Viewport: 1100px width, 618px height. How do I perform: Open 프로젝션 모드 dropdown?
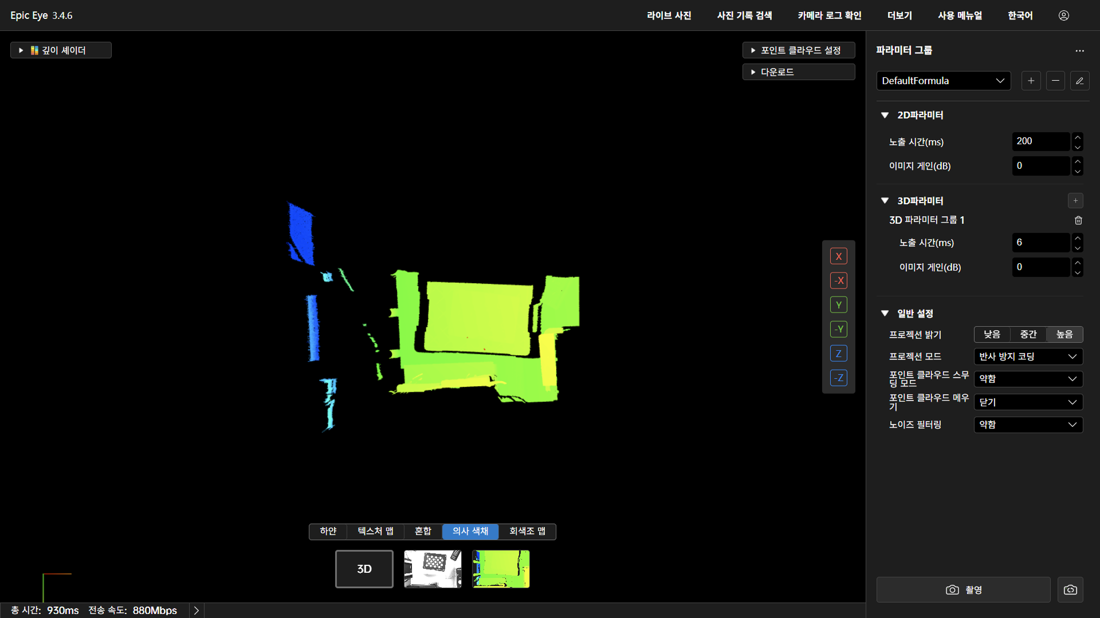click(x=1028, y=357)
